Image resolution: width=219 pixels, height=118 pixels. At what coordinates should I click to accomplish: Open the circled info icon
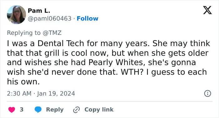[207, 93]
